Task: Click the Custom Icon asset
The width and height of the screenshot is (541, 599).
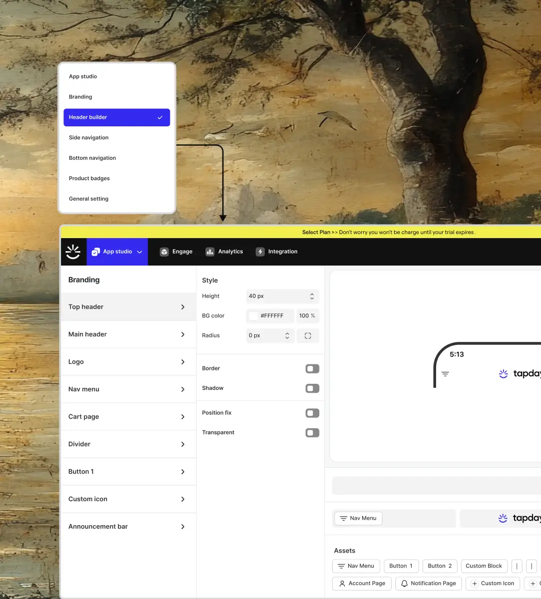Action: pos(493,584)
